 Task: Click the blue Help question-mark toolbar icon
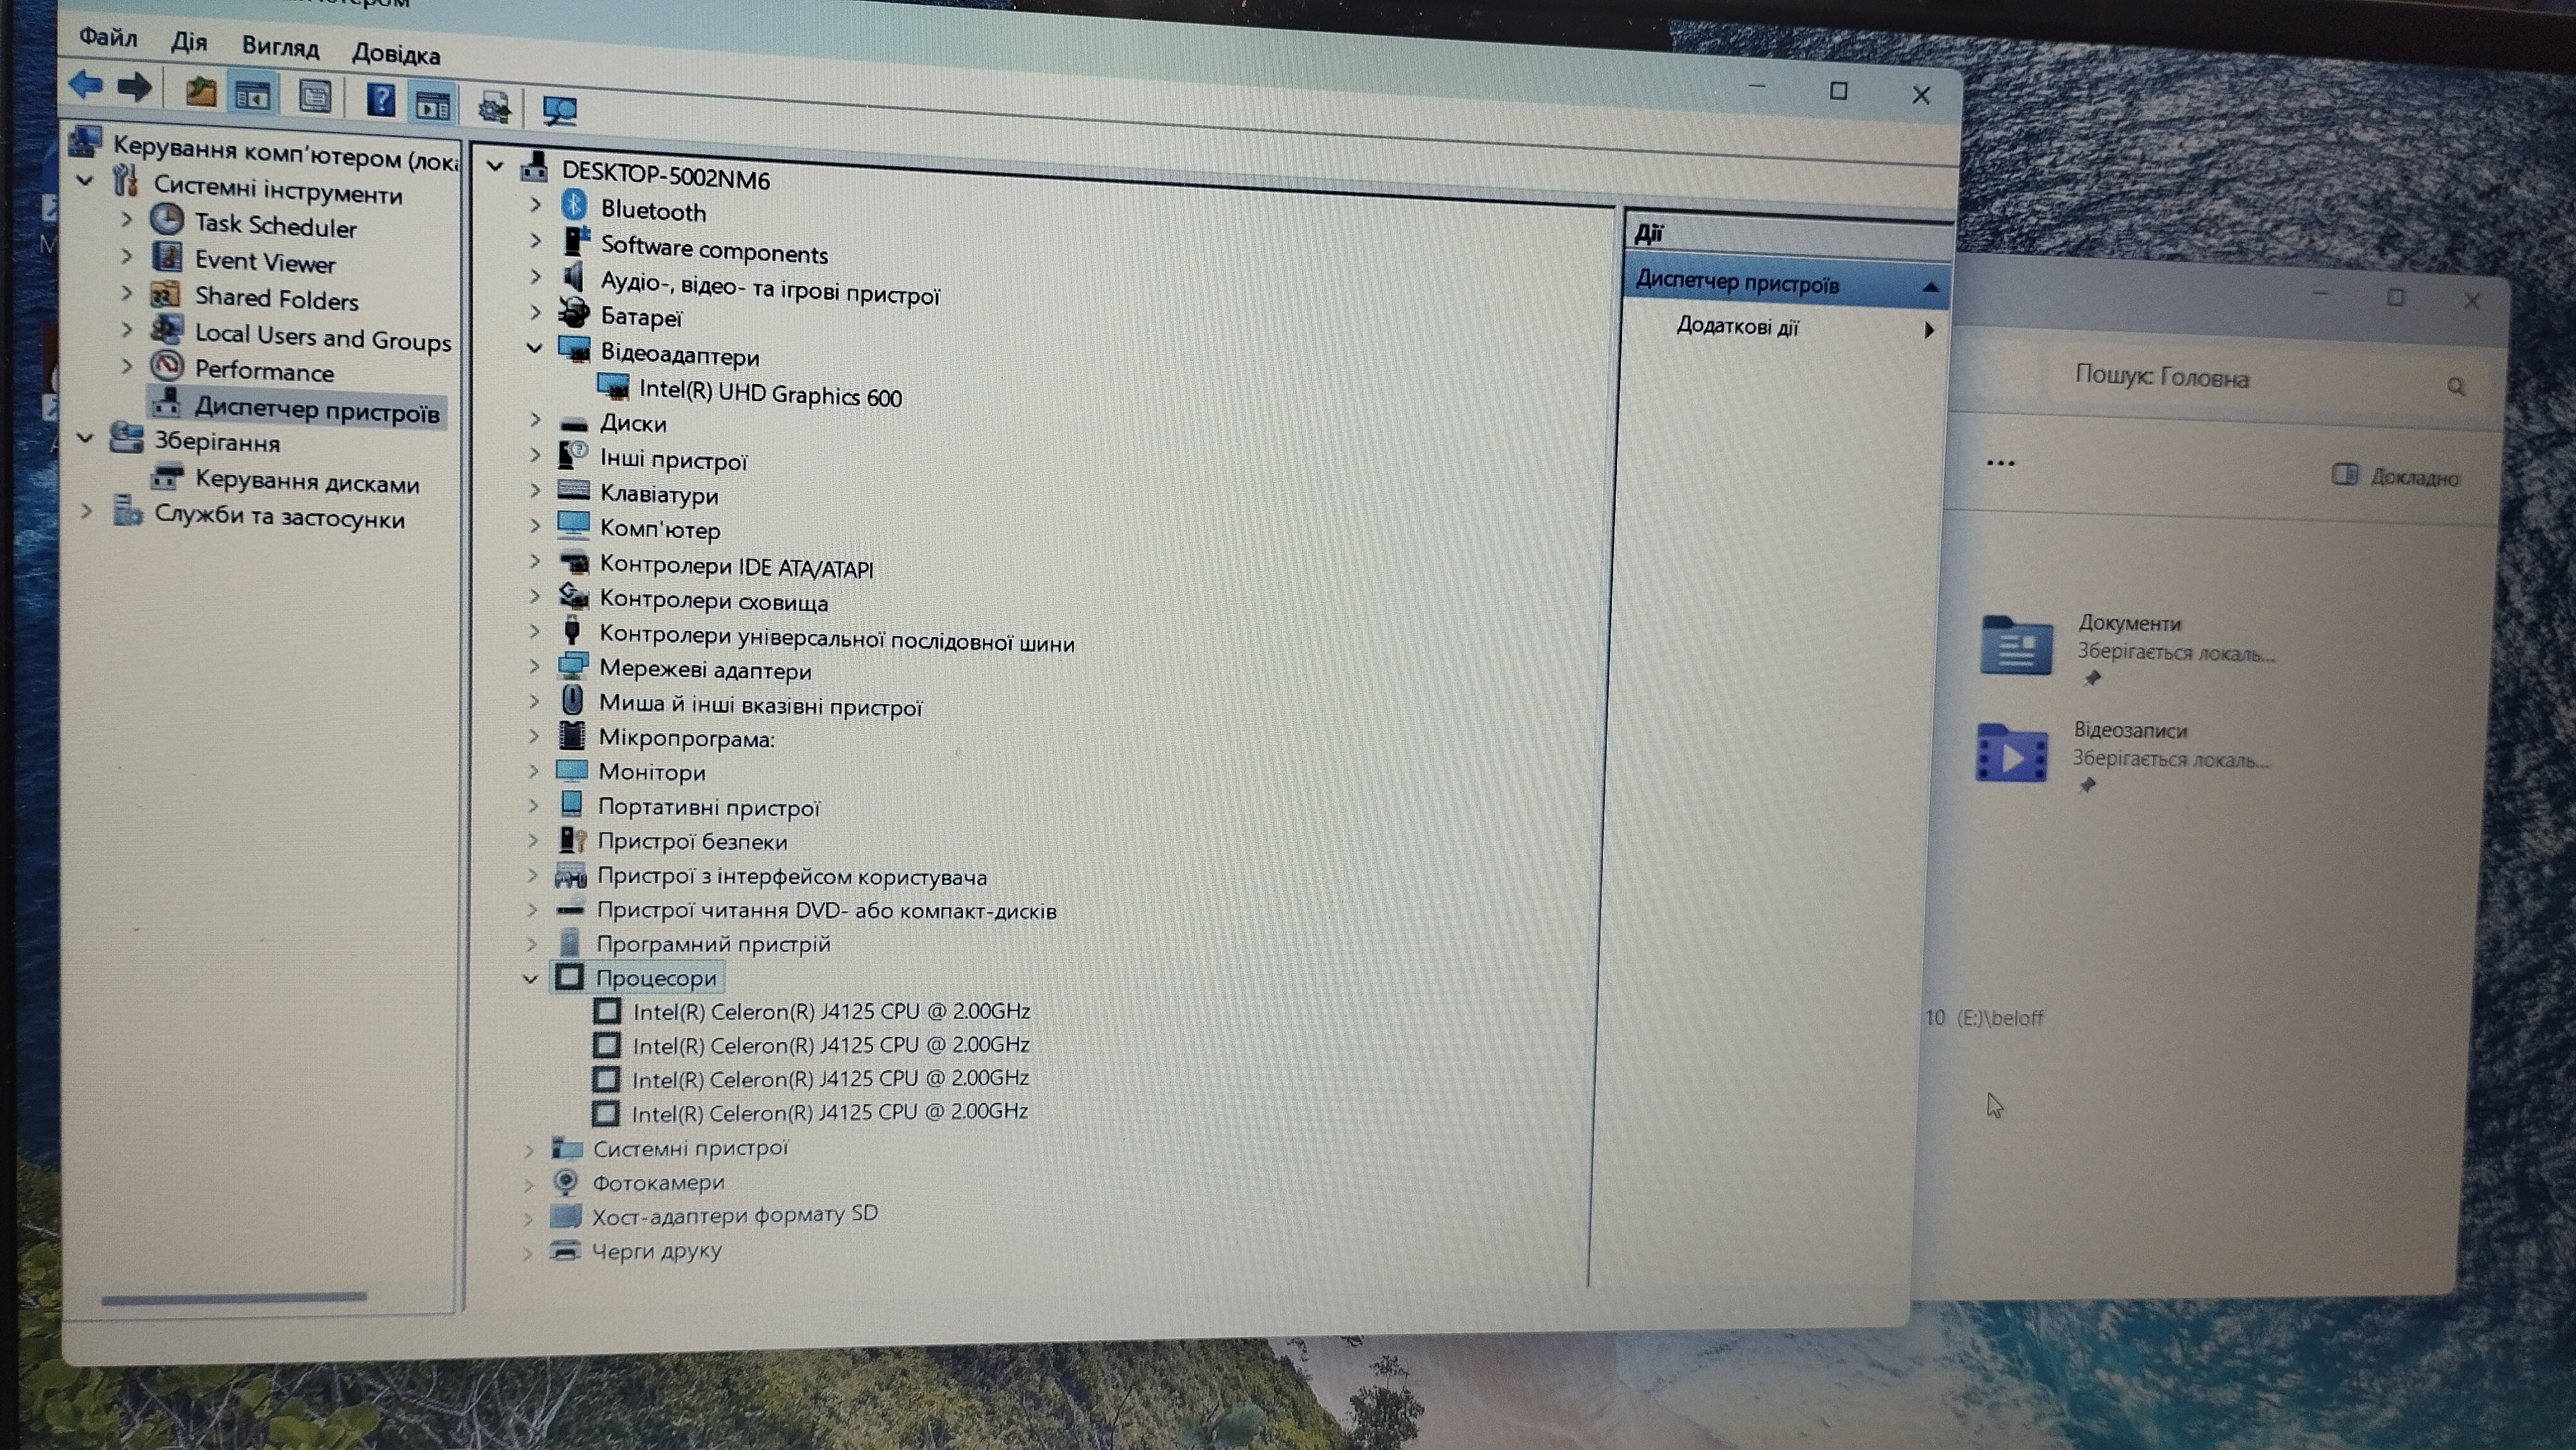click(380, 99)
